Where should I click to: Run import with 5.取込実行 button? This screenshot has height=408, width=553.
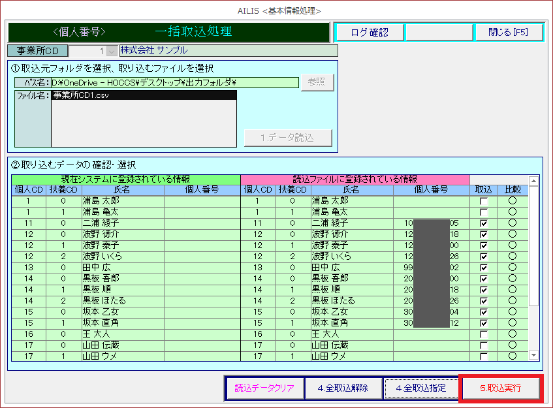501,388
